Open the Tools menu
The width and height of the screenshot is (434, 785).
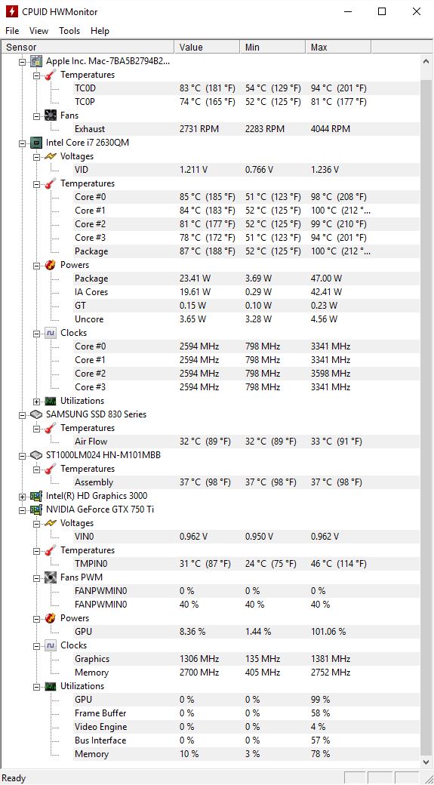69,31
